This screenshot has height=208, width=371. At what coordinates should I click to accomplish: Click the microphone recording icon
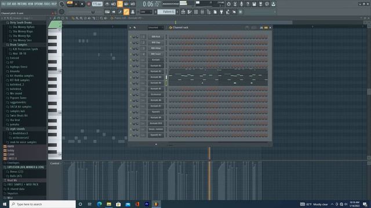(x=241, y=4)
